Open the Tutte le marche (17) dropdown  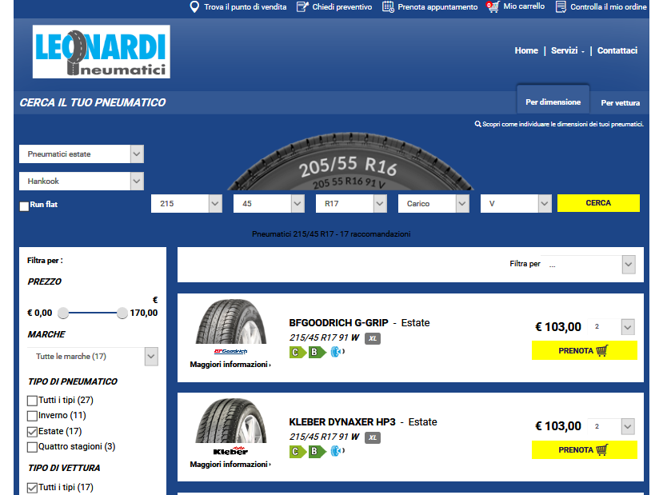93,357
